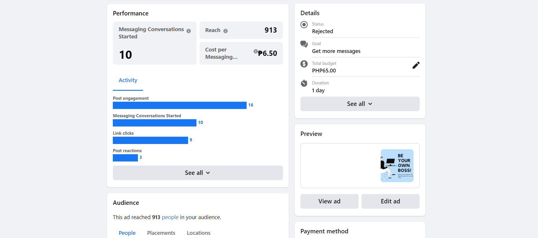538x238 pixels.
Task: Click info icon beside Messaging Conversations Started
Action: (188, 31)
